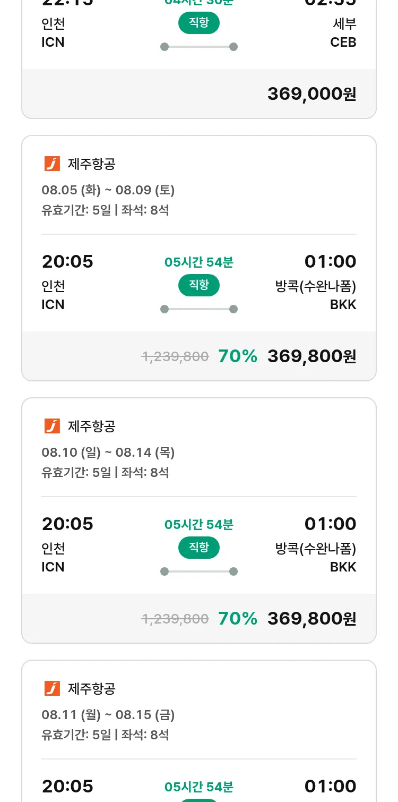Click the 제주항공 airline name on the 08.10 card
398x802 pixels.
coord(91,426)
